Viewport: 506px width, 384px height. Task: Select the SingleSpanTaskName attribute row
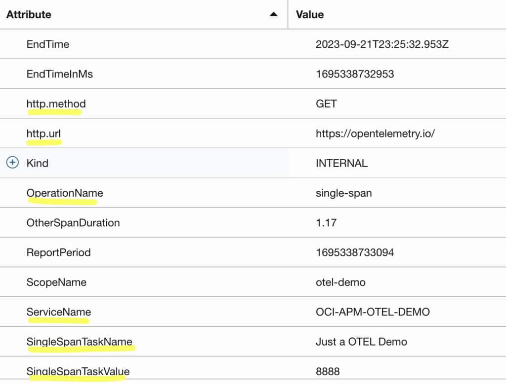[80, 342]
